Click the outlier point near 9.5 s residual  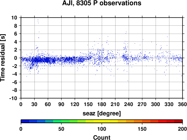38,20
